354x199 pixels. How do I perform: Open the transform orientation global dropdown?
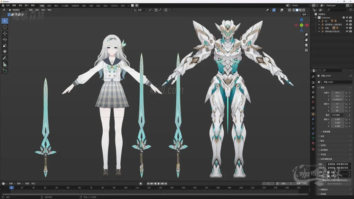click(140, 10)
